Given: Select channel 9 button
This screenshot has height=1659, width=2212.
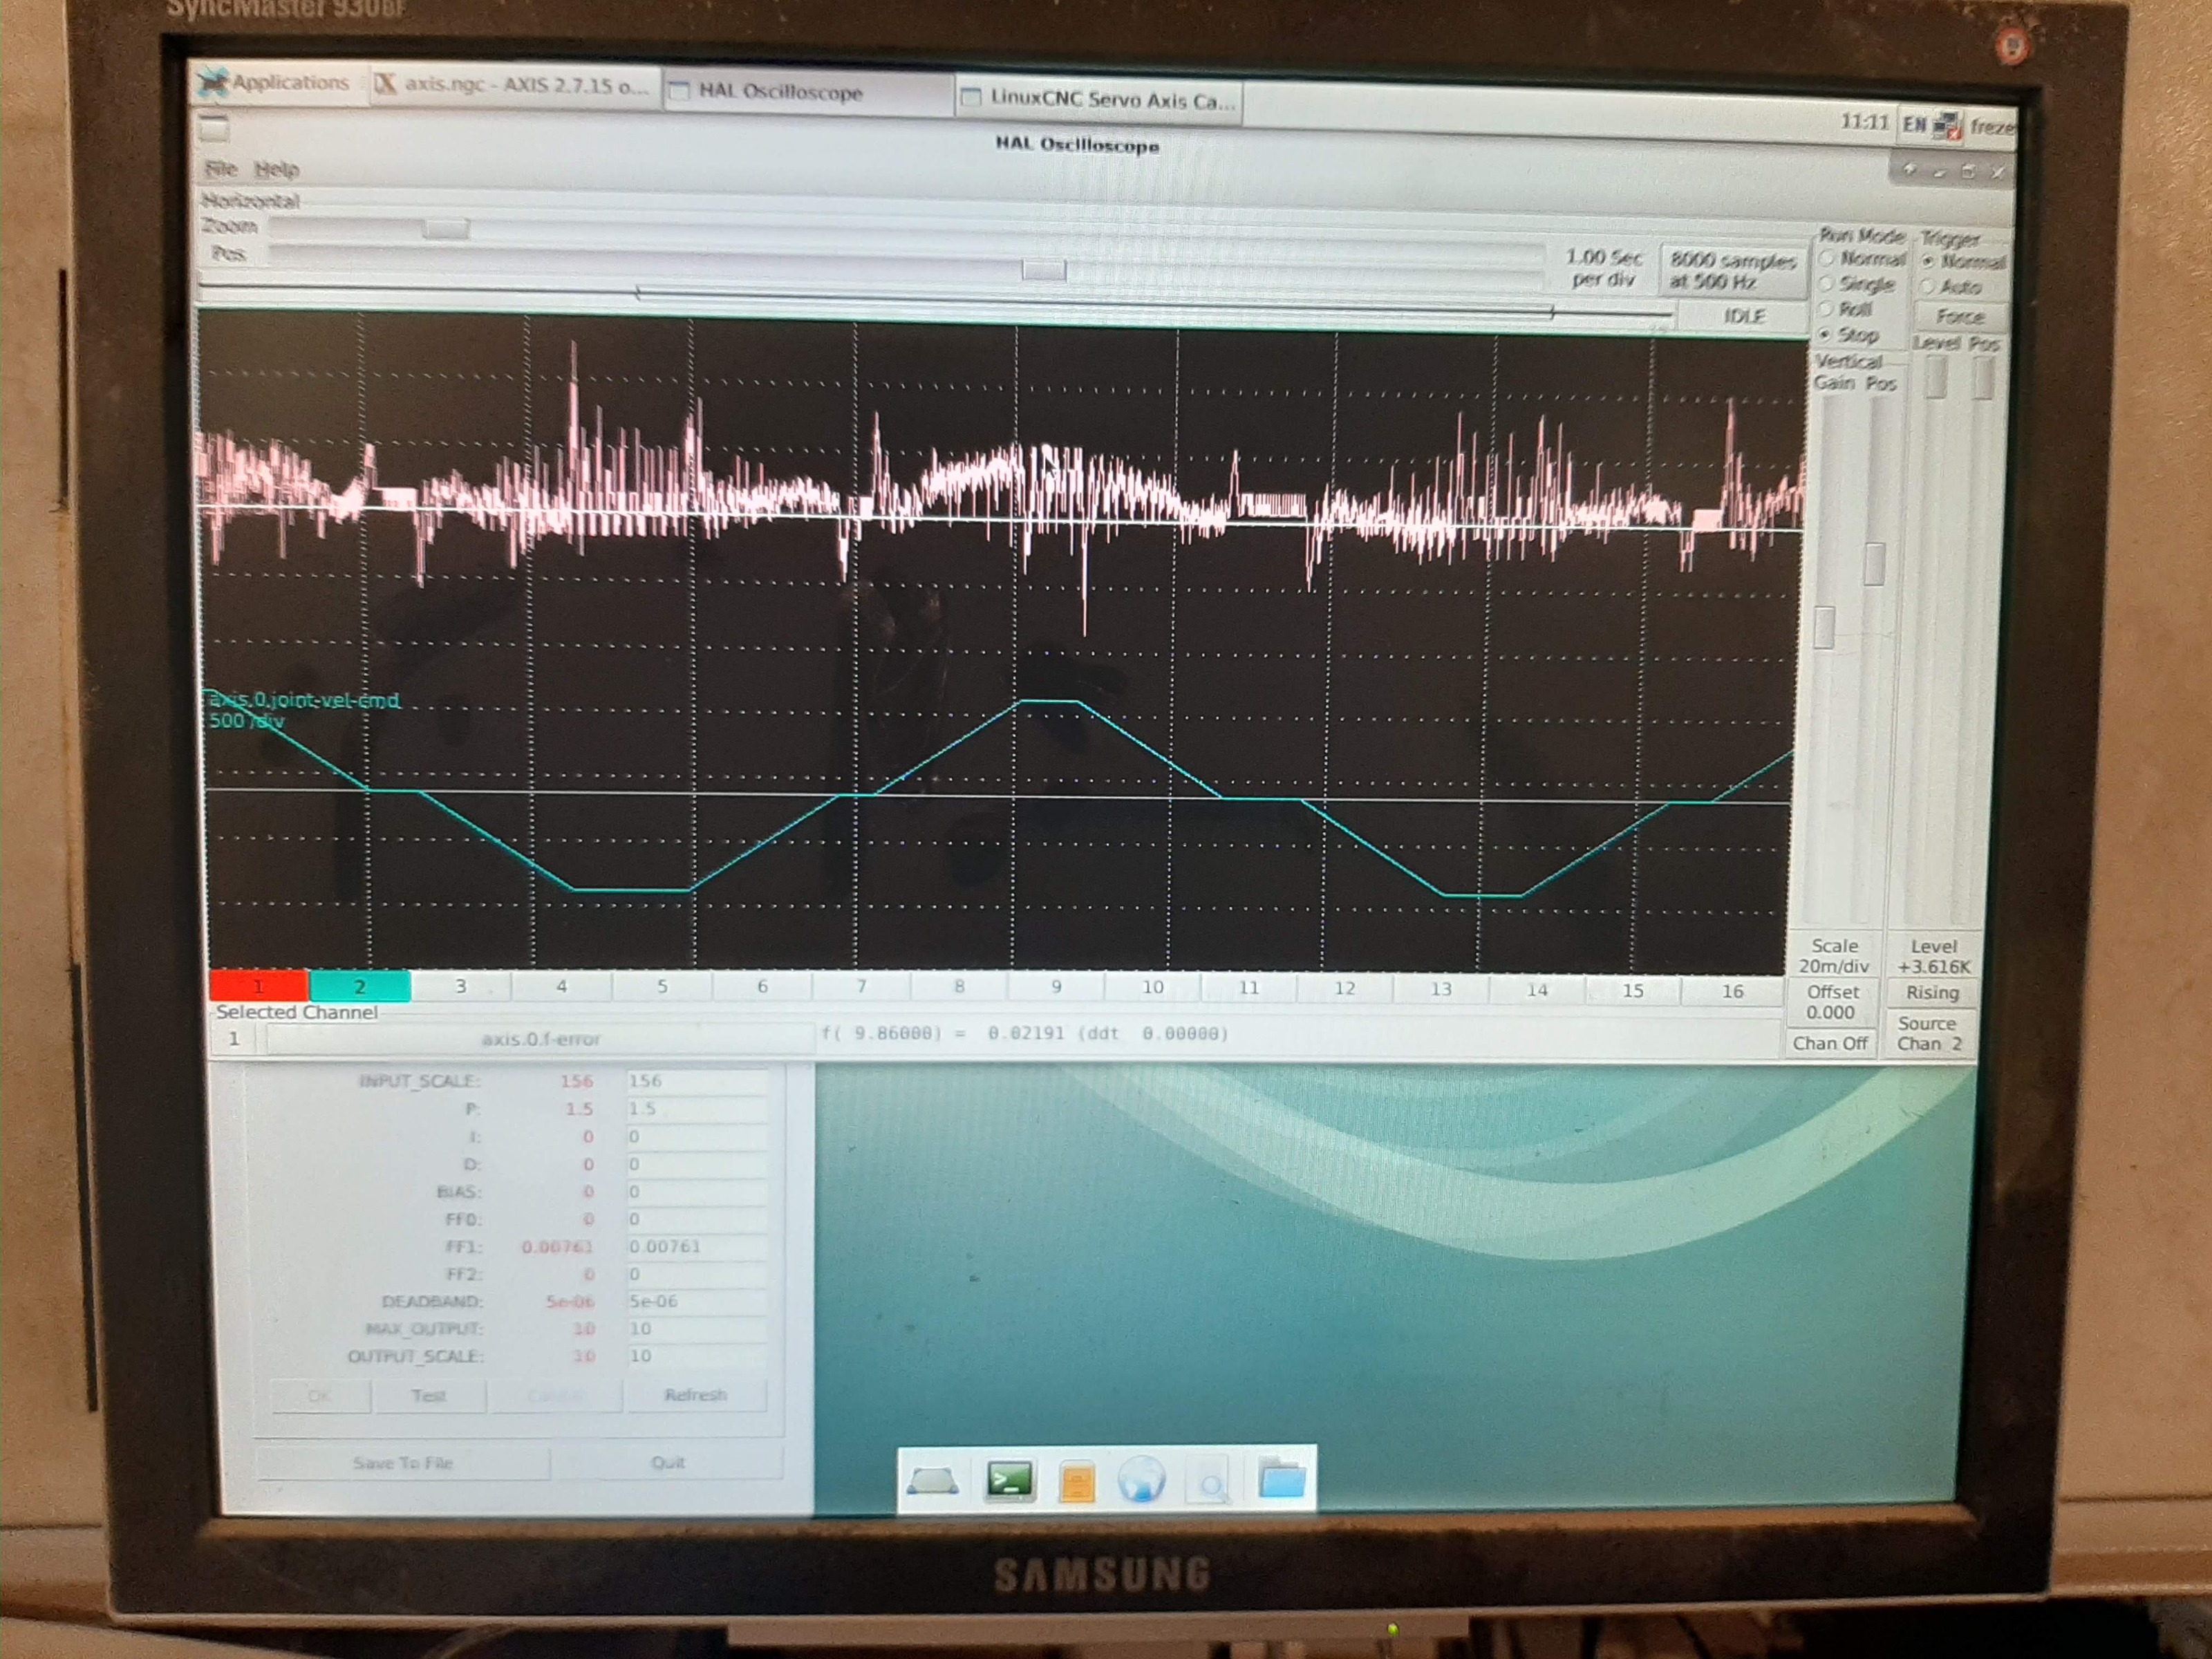Looking at the screenshot, I should (x=1056, y=987).
